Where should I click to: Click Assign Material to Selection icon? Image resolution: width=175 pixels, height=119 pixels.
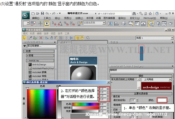point(35,38)
